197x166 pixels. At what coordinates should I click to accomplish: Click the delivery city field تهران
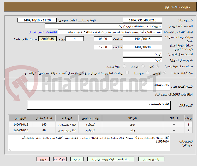142,60
